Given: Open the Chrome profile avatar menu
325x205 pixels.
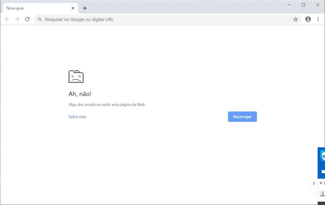Looking at the screenshot, I should 308,19.
